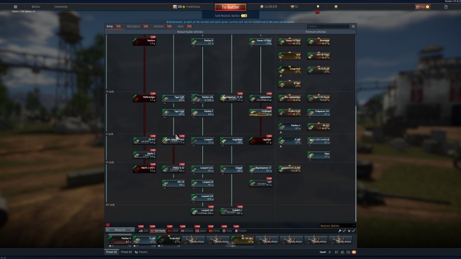Open the hamburger main menu
Screen dimensions: 461x259
pos(15,7)
